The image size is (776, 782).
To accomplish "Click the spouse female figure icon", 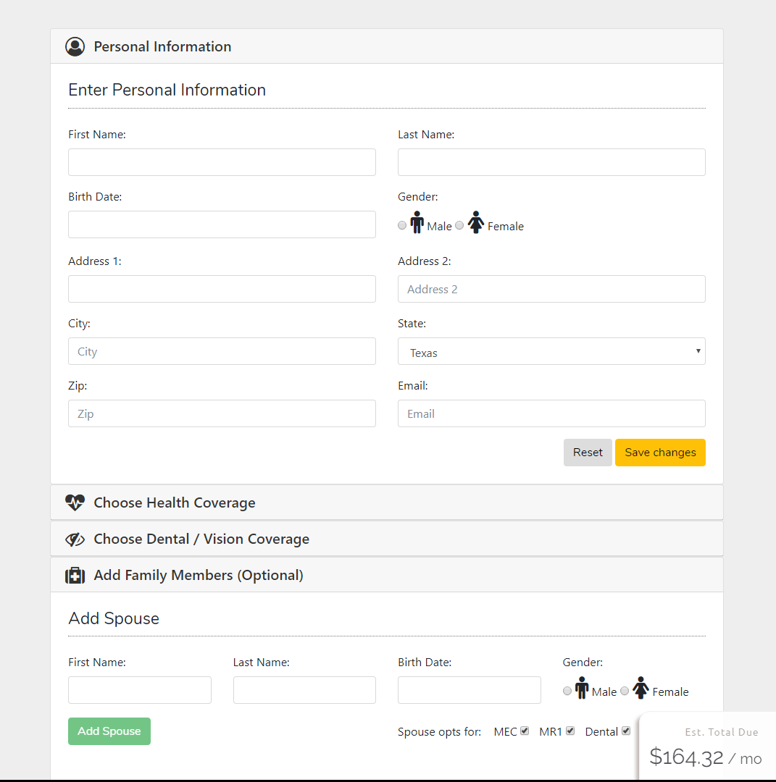I will 641,688.
